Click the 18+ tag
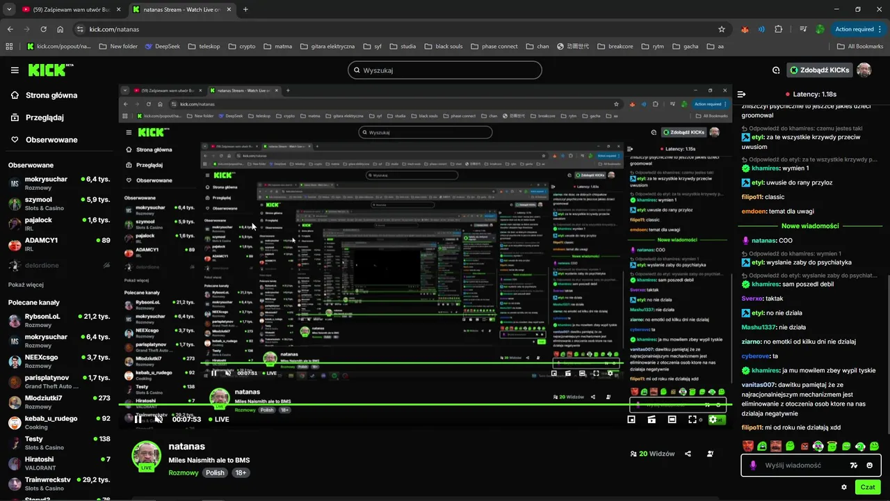This screenshot has height=501, width=890. (241, 472)
